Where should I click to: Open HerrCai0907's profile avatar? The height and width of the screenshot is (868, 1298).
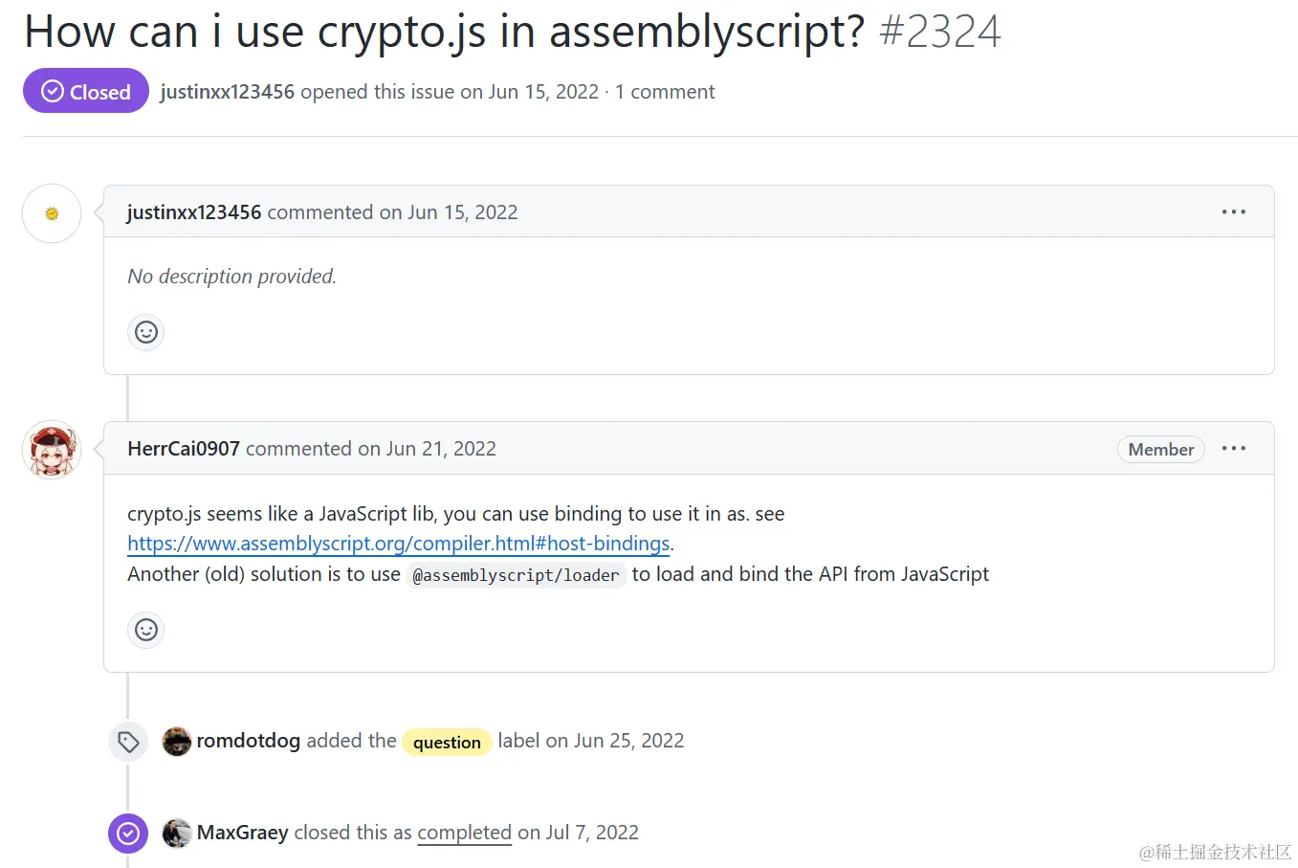(52, 450)
